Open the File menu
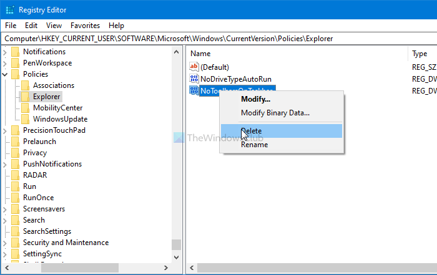 [x=11, y=26]
